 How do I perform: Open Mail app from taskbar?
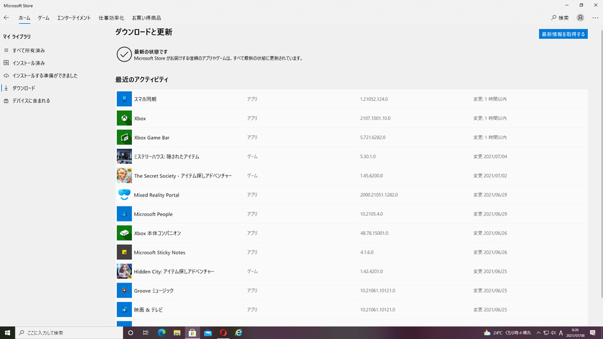click(x=208, y=333)
